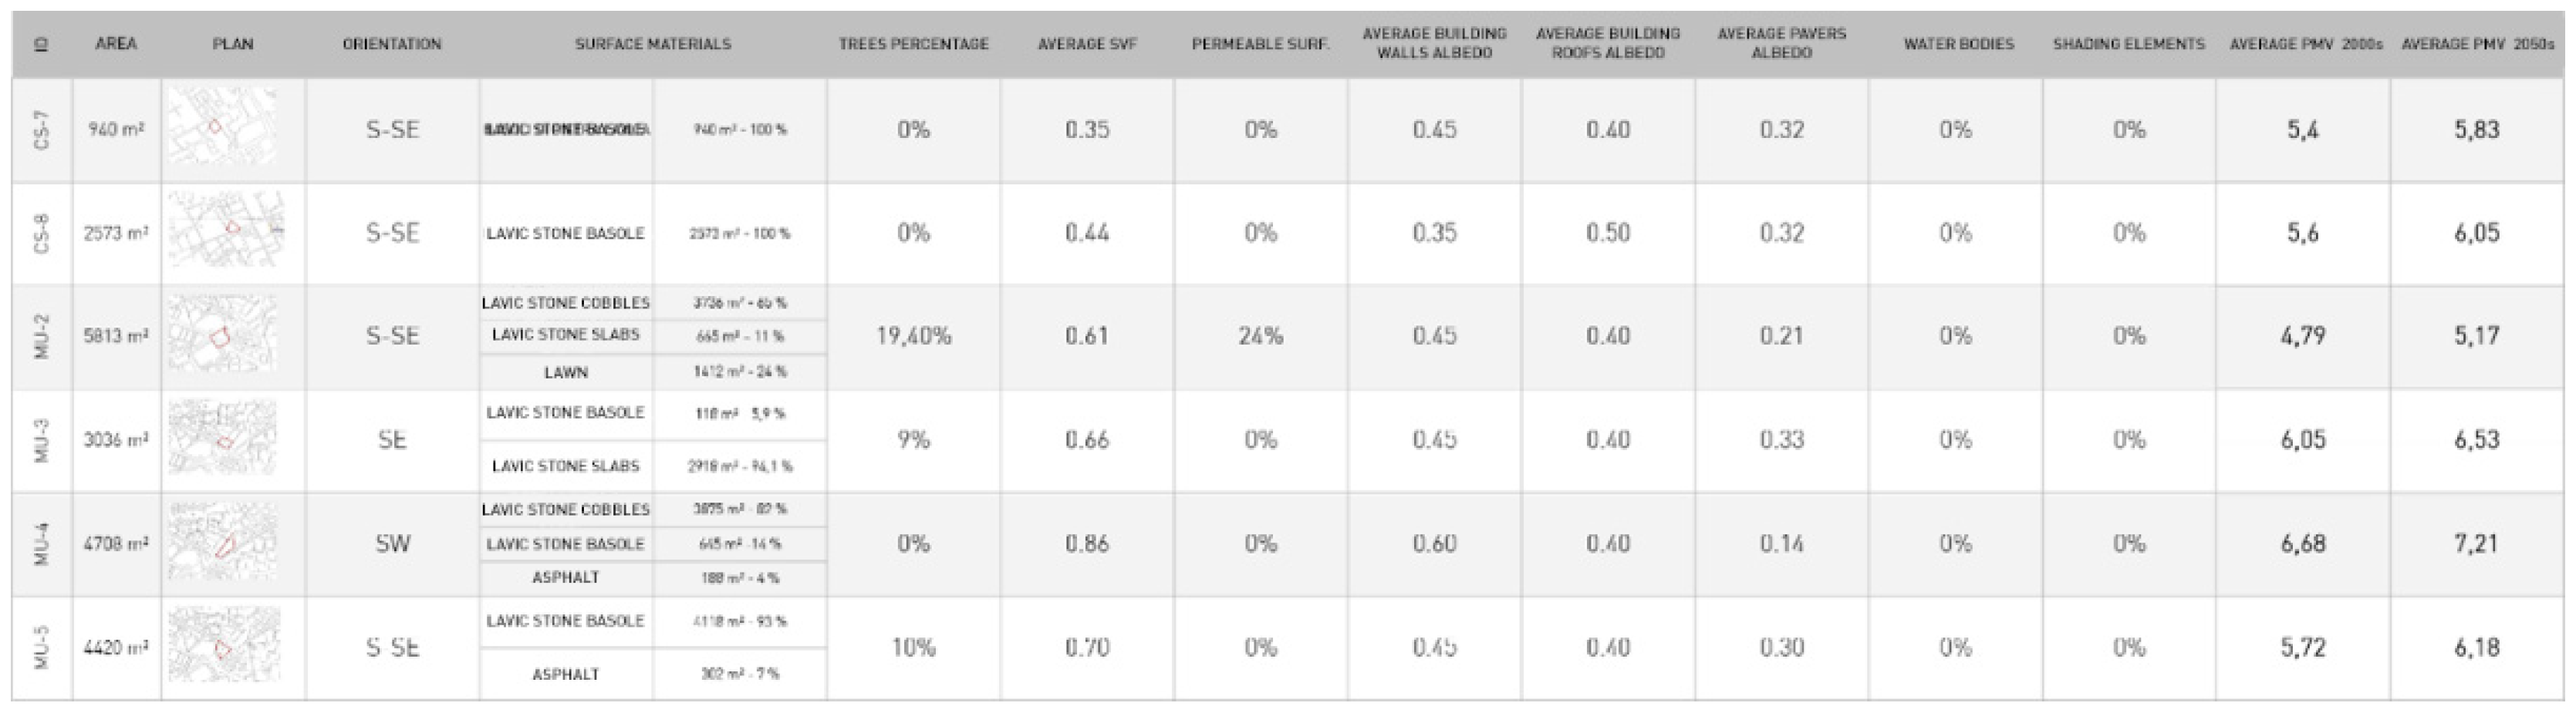2576x713 pixels.
Task: Select the 7,21 average PMV value
Action: click(2476, 543)
